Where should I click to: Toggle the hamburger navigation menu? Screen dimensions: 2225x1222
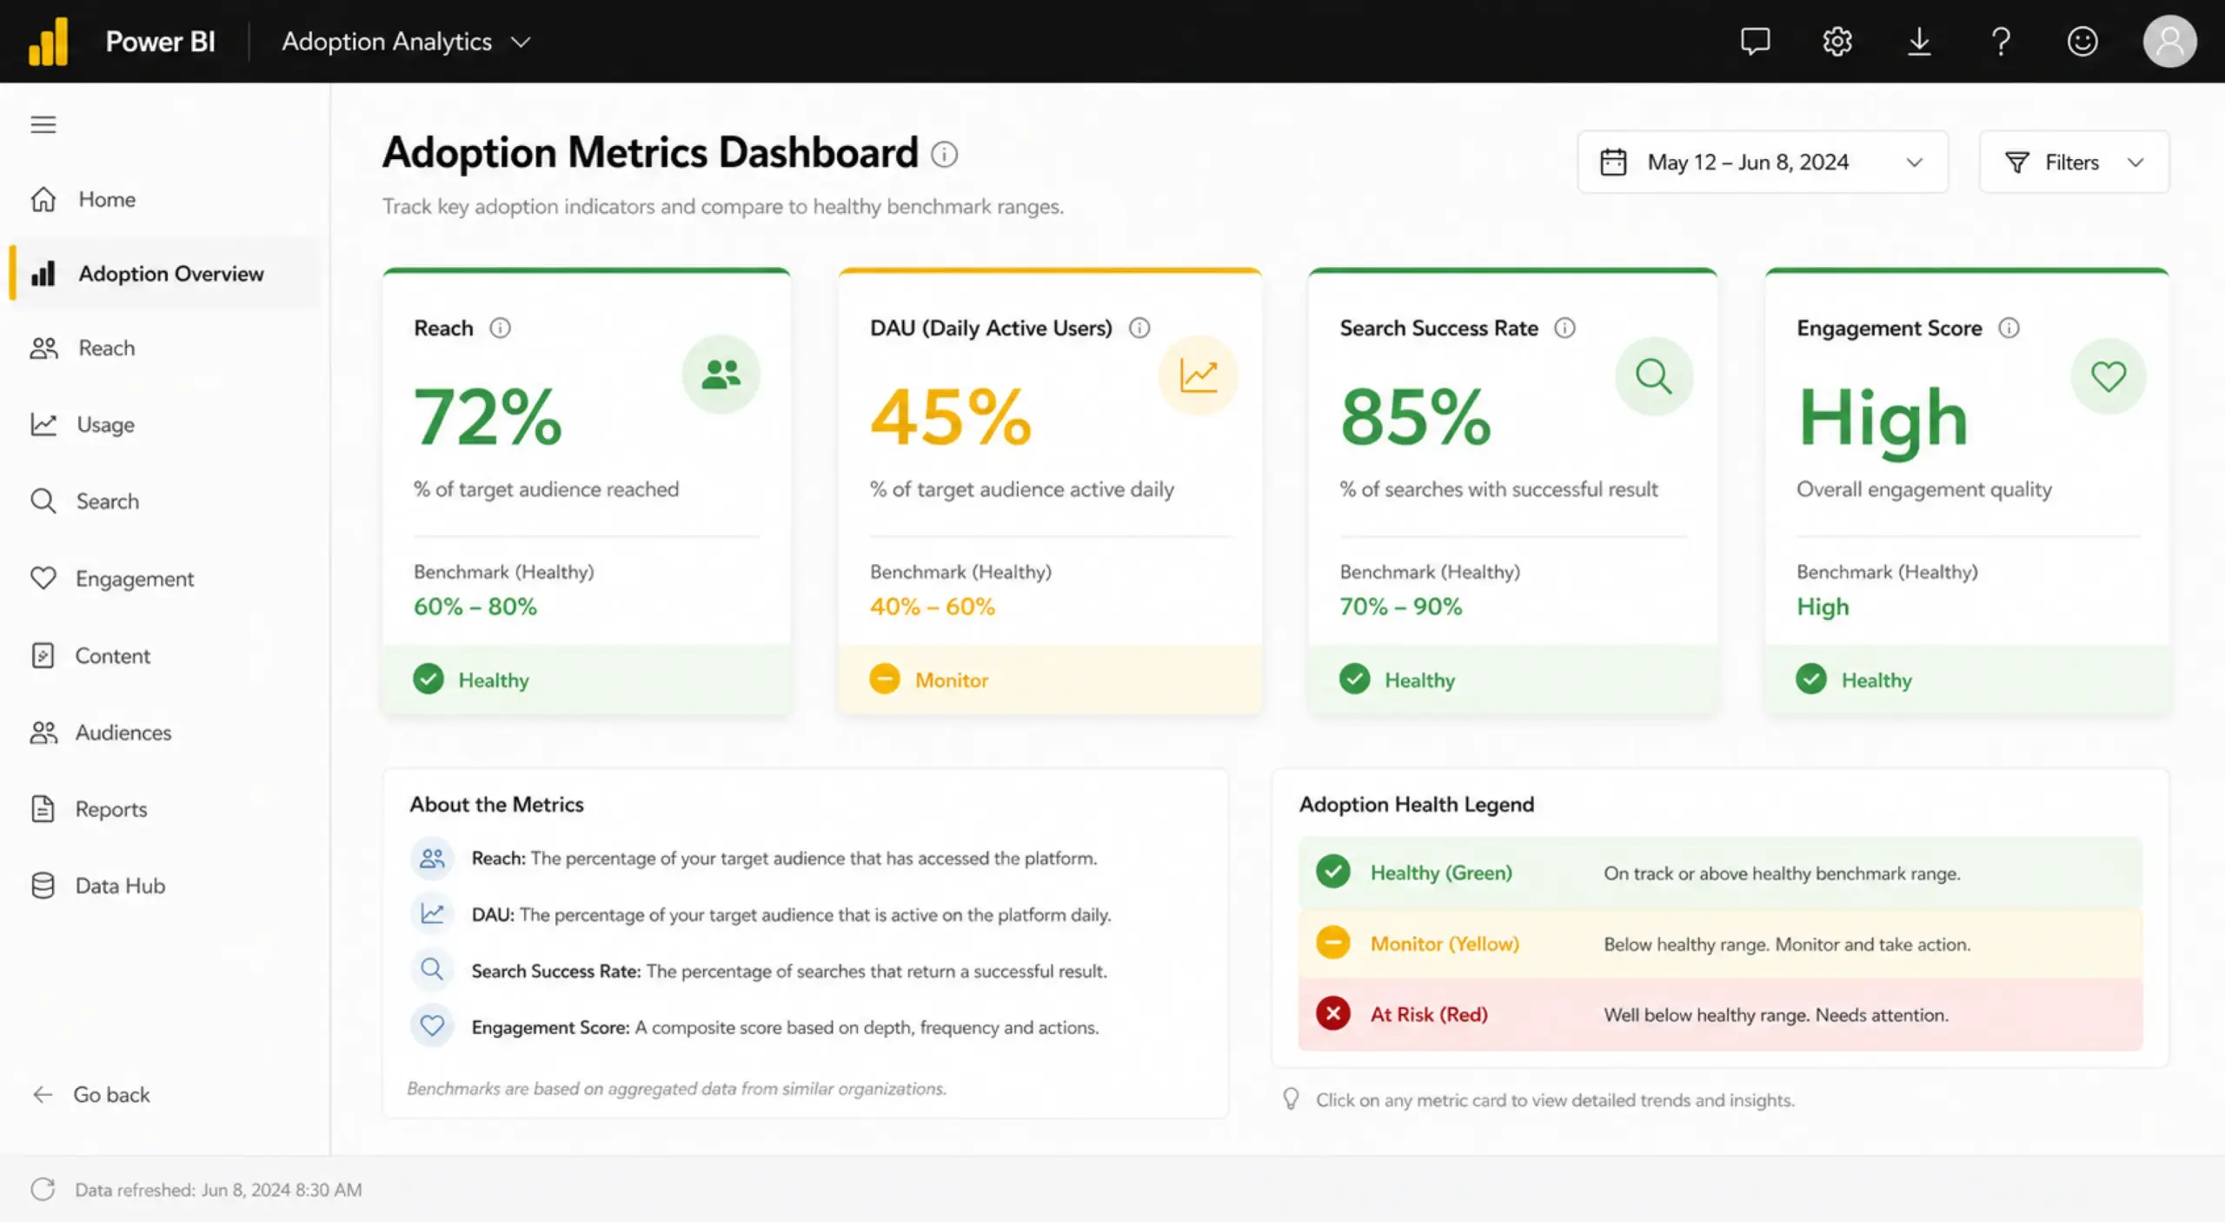(x=43, y=124)
